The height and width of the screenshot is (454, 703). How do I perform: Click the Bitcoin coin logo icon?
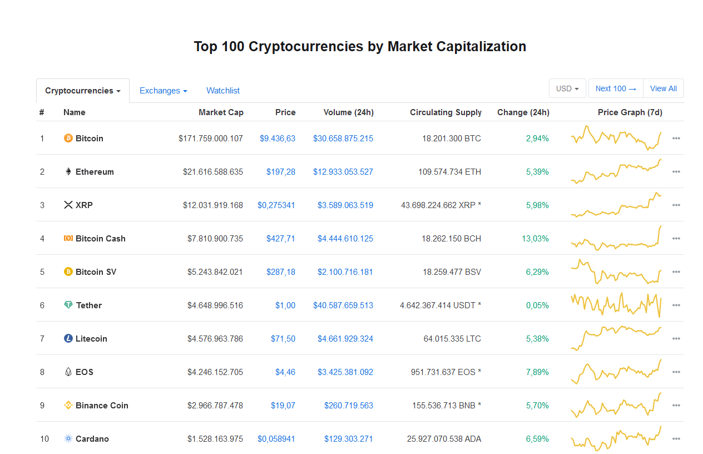click(68, 138)
